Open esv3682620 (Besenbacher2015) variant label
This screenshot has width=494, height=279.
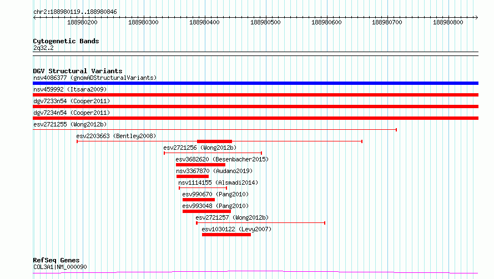[222, 159]
